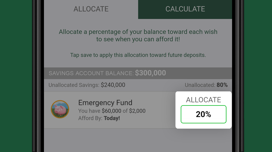Select the Emergency Fund wish title
This screenshot has height=152, width=272.
[105, 103]
